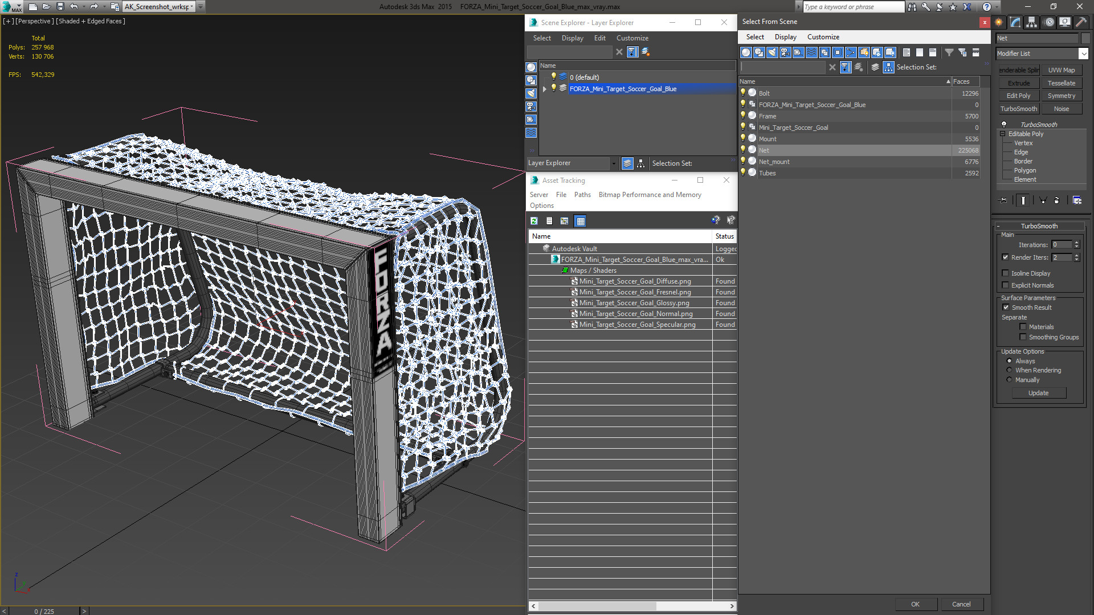Toggle Display Geometry filter in Scene Explorer sidebar

click(531, 67)
